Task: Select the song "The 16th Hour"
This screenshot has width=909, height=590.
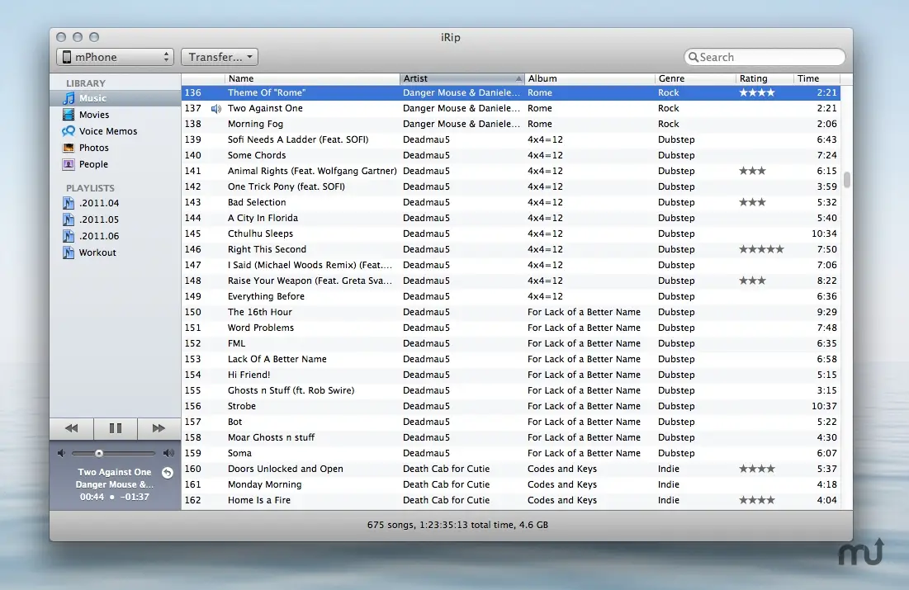Action: (x=511, y=312)
